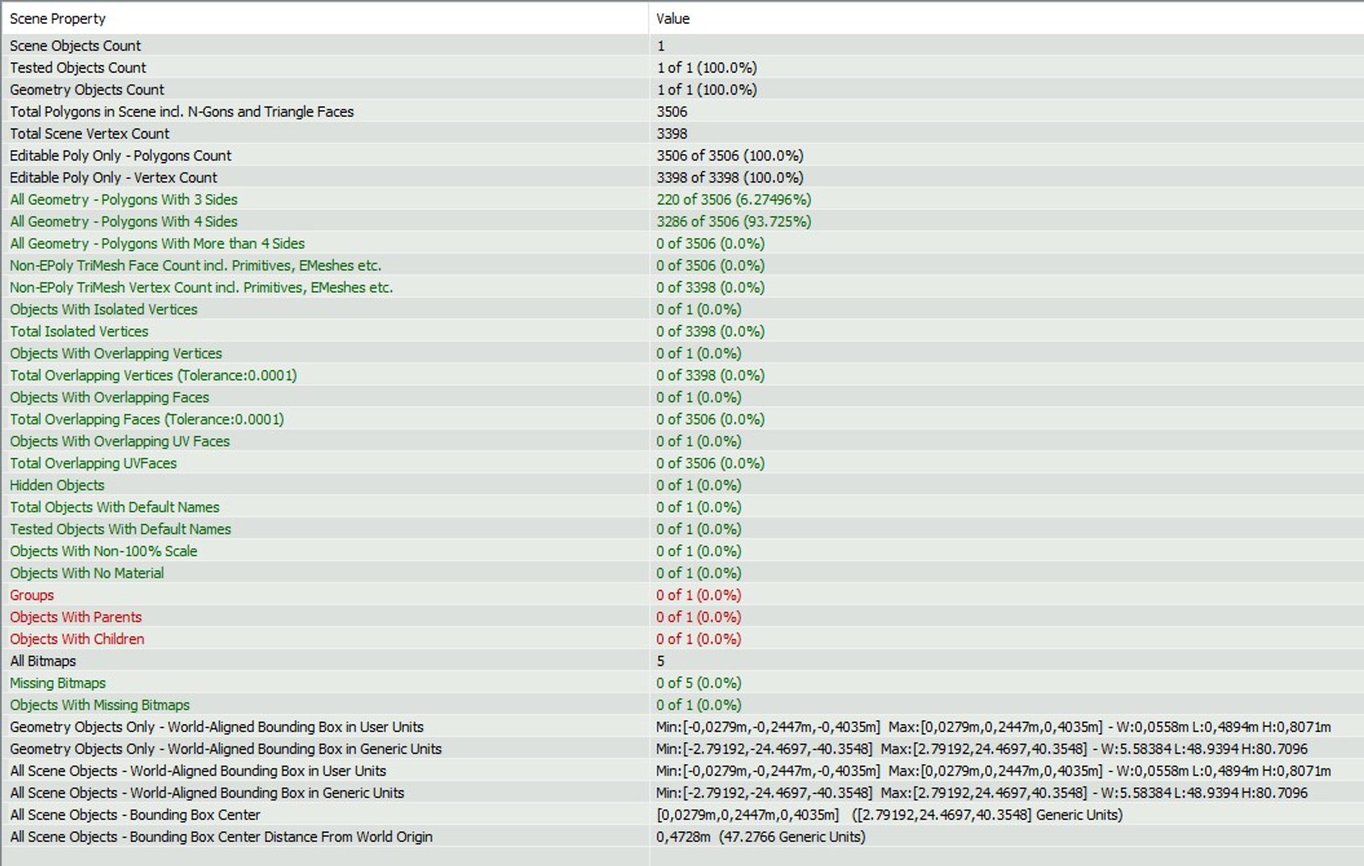Select the Scene Objects Count row
The height and width of the screenshot is (866, 1364).
point(682,46)
